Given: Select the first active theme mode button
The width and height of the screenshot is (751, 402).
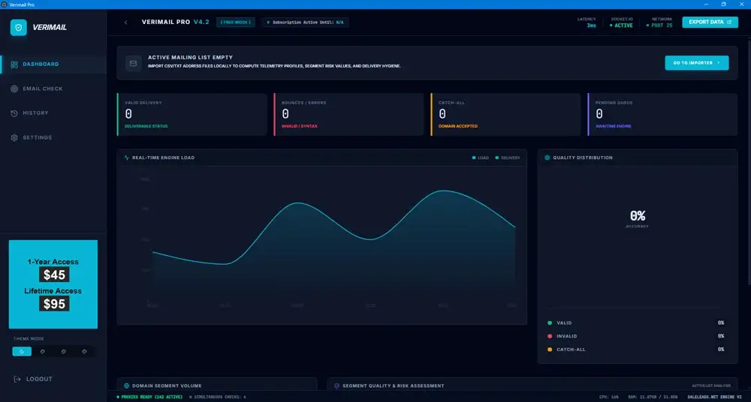Looking at the screenshot, I should click(22, 352).
